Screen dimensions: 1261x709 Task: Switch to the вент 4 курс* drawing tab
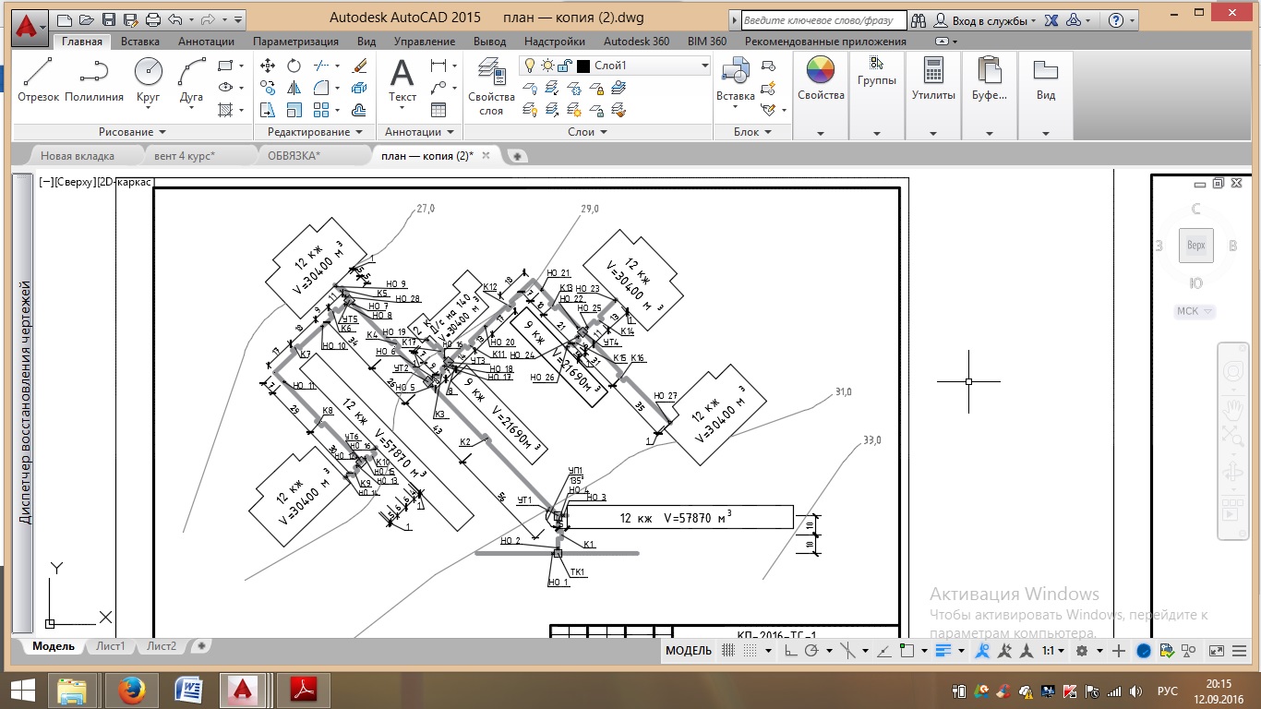(x=184, y=156)
